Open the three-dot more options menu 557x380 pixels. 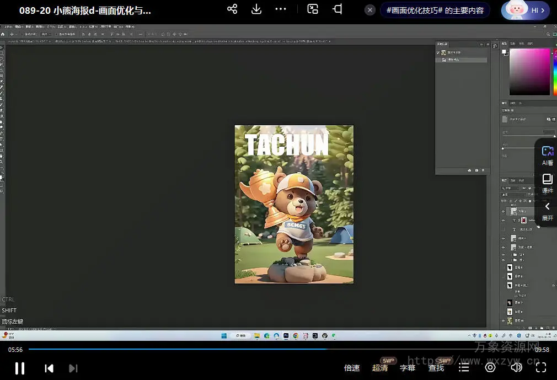pos(281,9)
